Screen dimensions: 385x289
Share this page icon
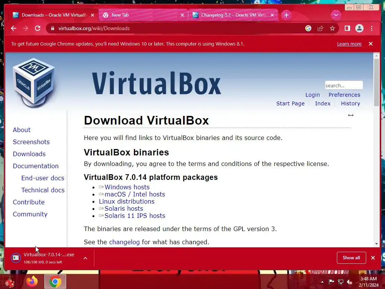coord(320,29)
